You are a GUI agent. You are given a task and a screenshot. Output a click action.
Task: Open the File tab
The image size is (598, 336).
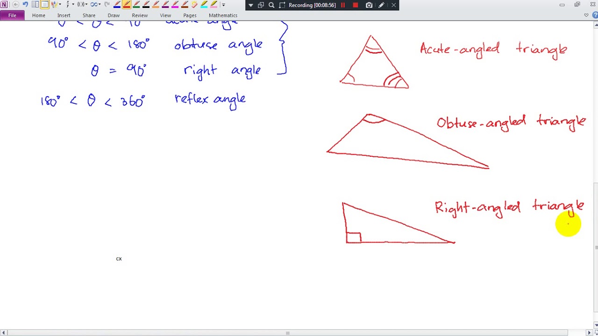[12, 15]
